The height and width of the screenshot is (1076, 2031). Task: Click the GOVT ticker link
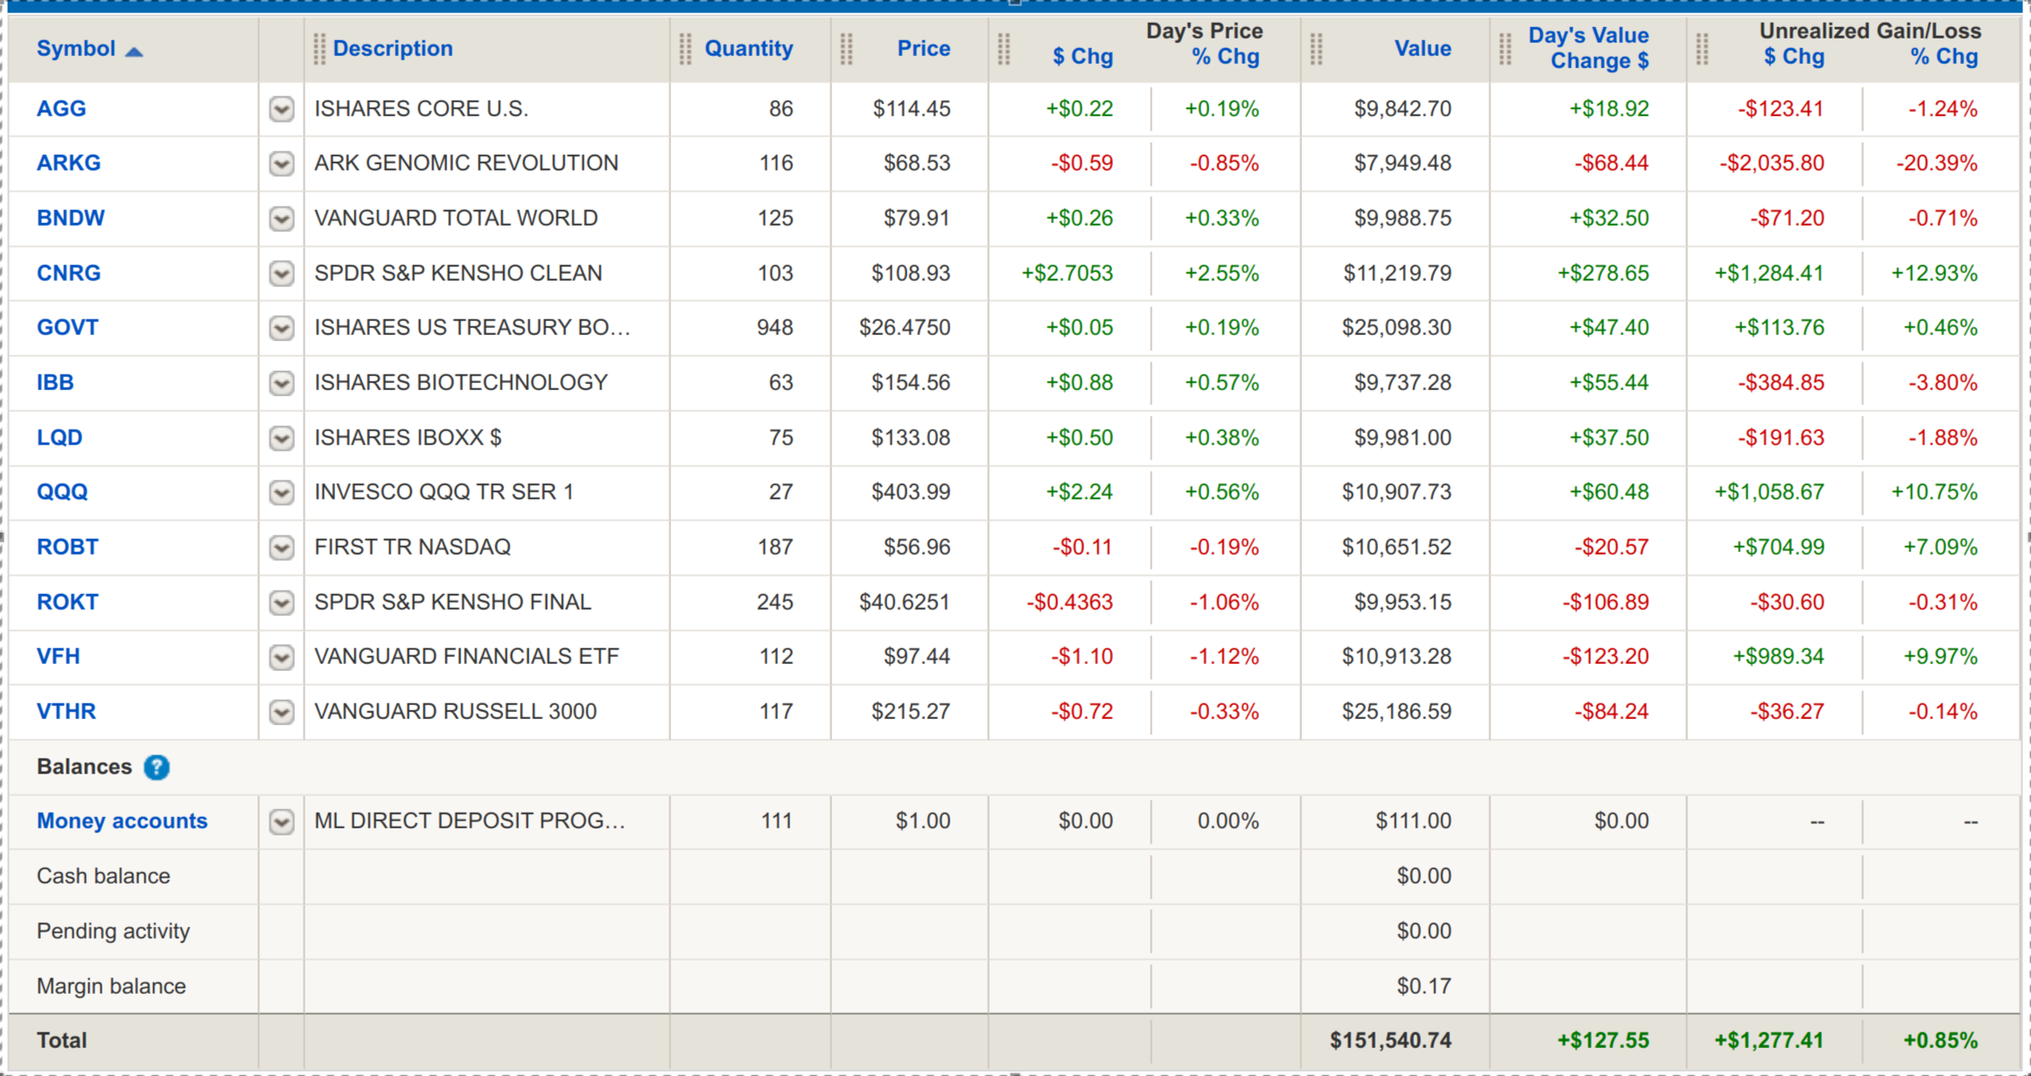coord(67,327)
